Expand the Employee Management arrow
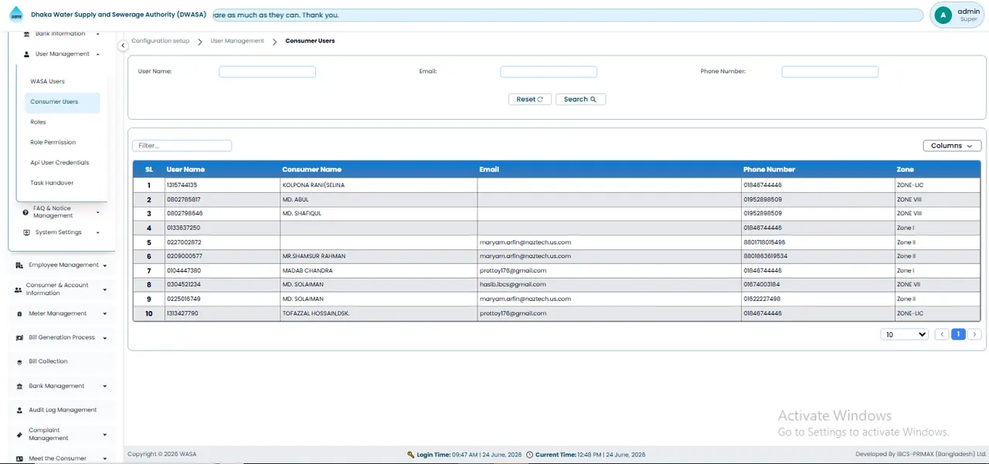Image resolution: width=989 pixels, height=464 pixels. point(104,266)
